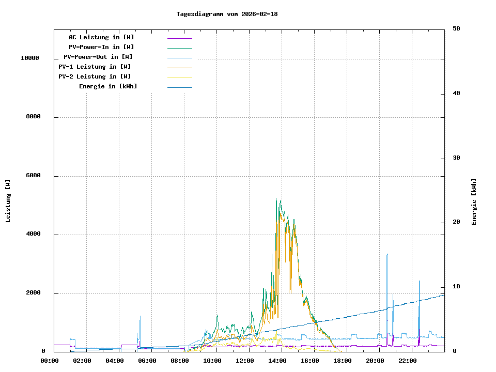Click the PV-1 Leistung legend text
Viewport: 496px width, 372px height.
tap(95, 67)
